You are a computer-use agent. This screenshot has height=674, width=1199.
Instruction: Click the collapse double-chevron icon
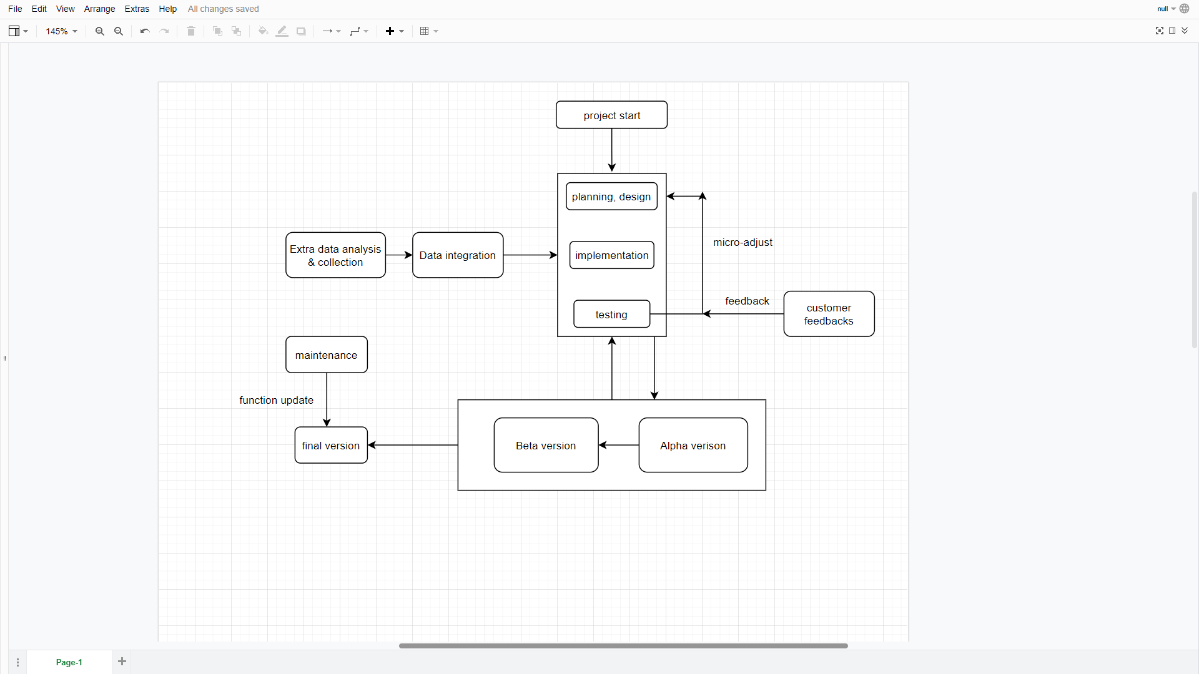coord(1185,31)
